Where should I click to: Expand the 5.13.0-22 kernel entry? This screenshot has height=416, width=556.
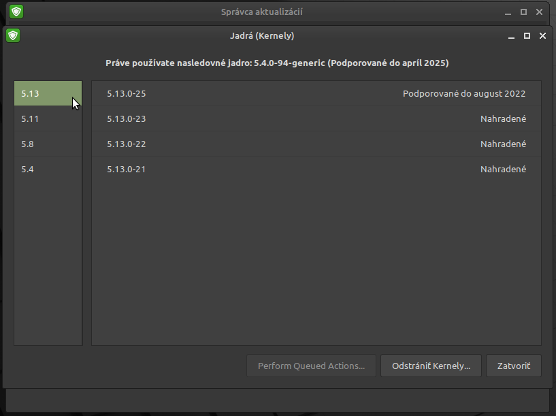point(316,144)
